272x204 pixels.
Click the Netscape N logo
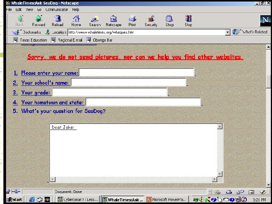click(x=265, y=20)
